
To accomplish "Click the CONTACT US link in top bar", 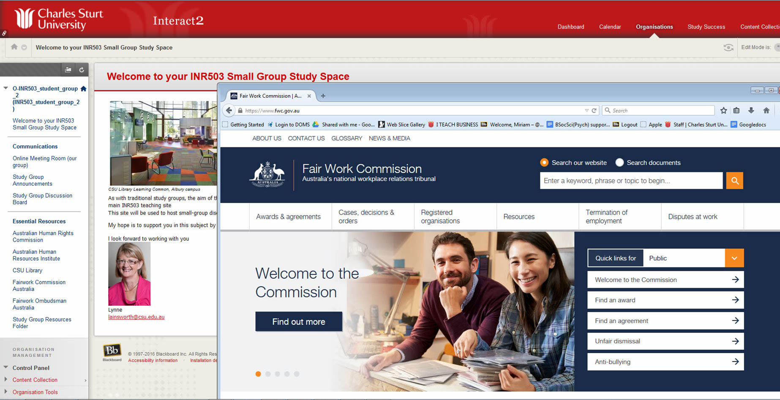I will (x=306, y=138).
